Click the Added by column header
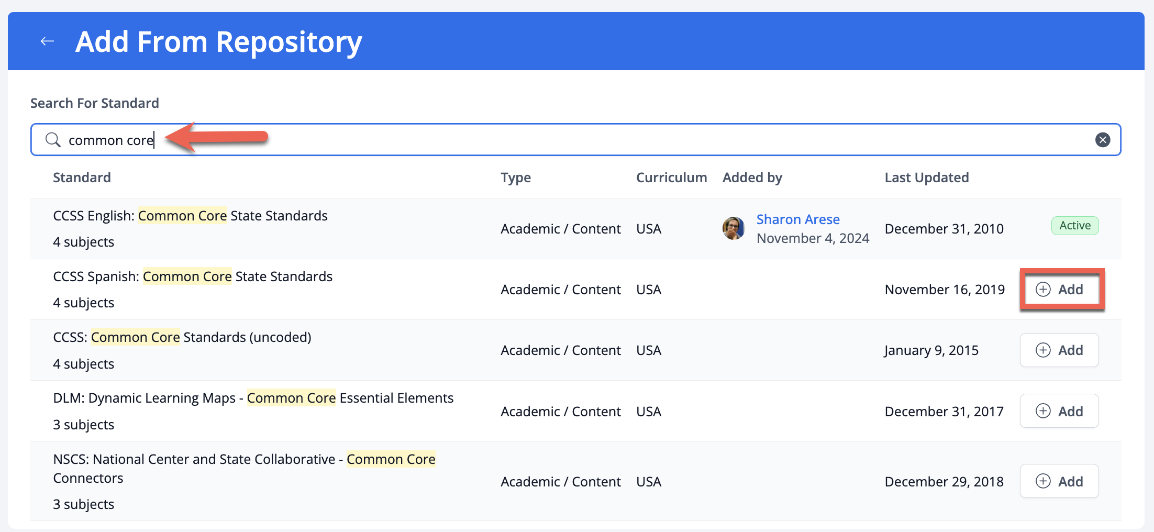Image resolution: width=1154 pixels, height=532 pixels. coord(752,178)
